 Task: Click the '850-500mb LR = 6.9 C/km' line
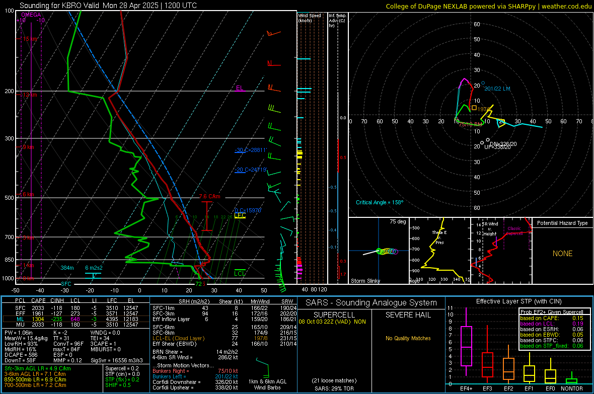pyautogui.click(x=35, y=379)
